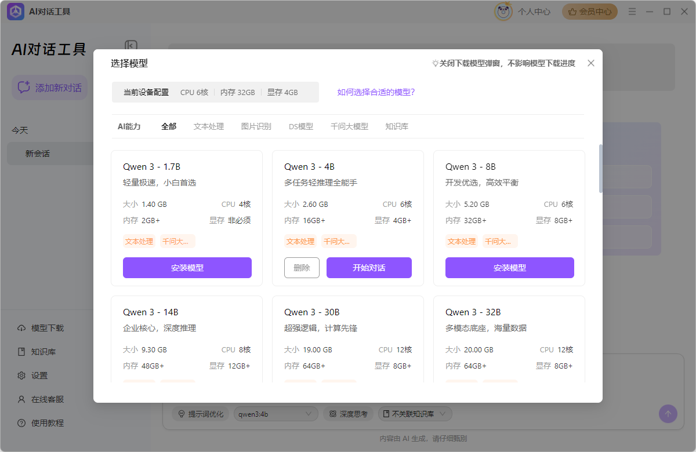Click the 会员中心 button
This screenshot has height=452, width=696.
pos(590,12)
